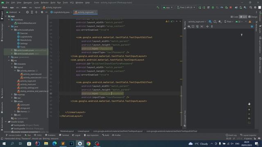Click RelativeLayout in the breadcrumb bar
262x147 pixels.
coord(67,131)
